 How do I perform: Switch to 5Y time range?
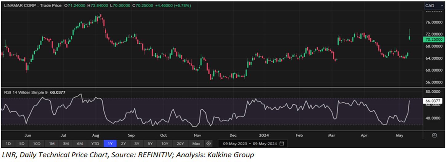point(150,143)
